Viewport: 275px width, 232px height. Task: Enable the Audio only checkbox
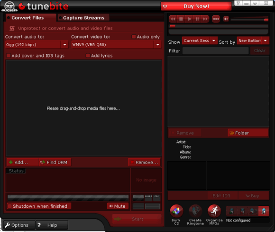(134, 37)
